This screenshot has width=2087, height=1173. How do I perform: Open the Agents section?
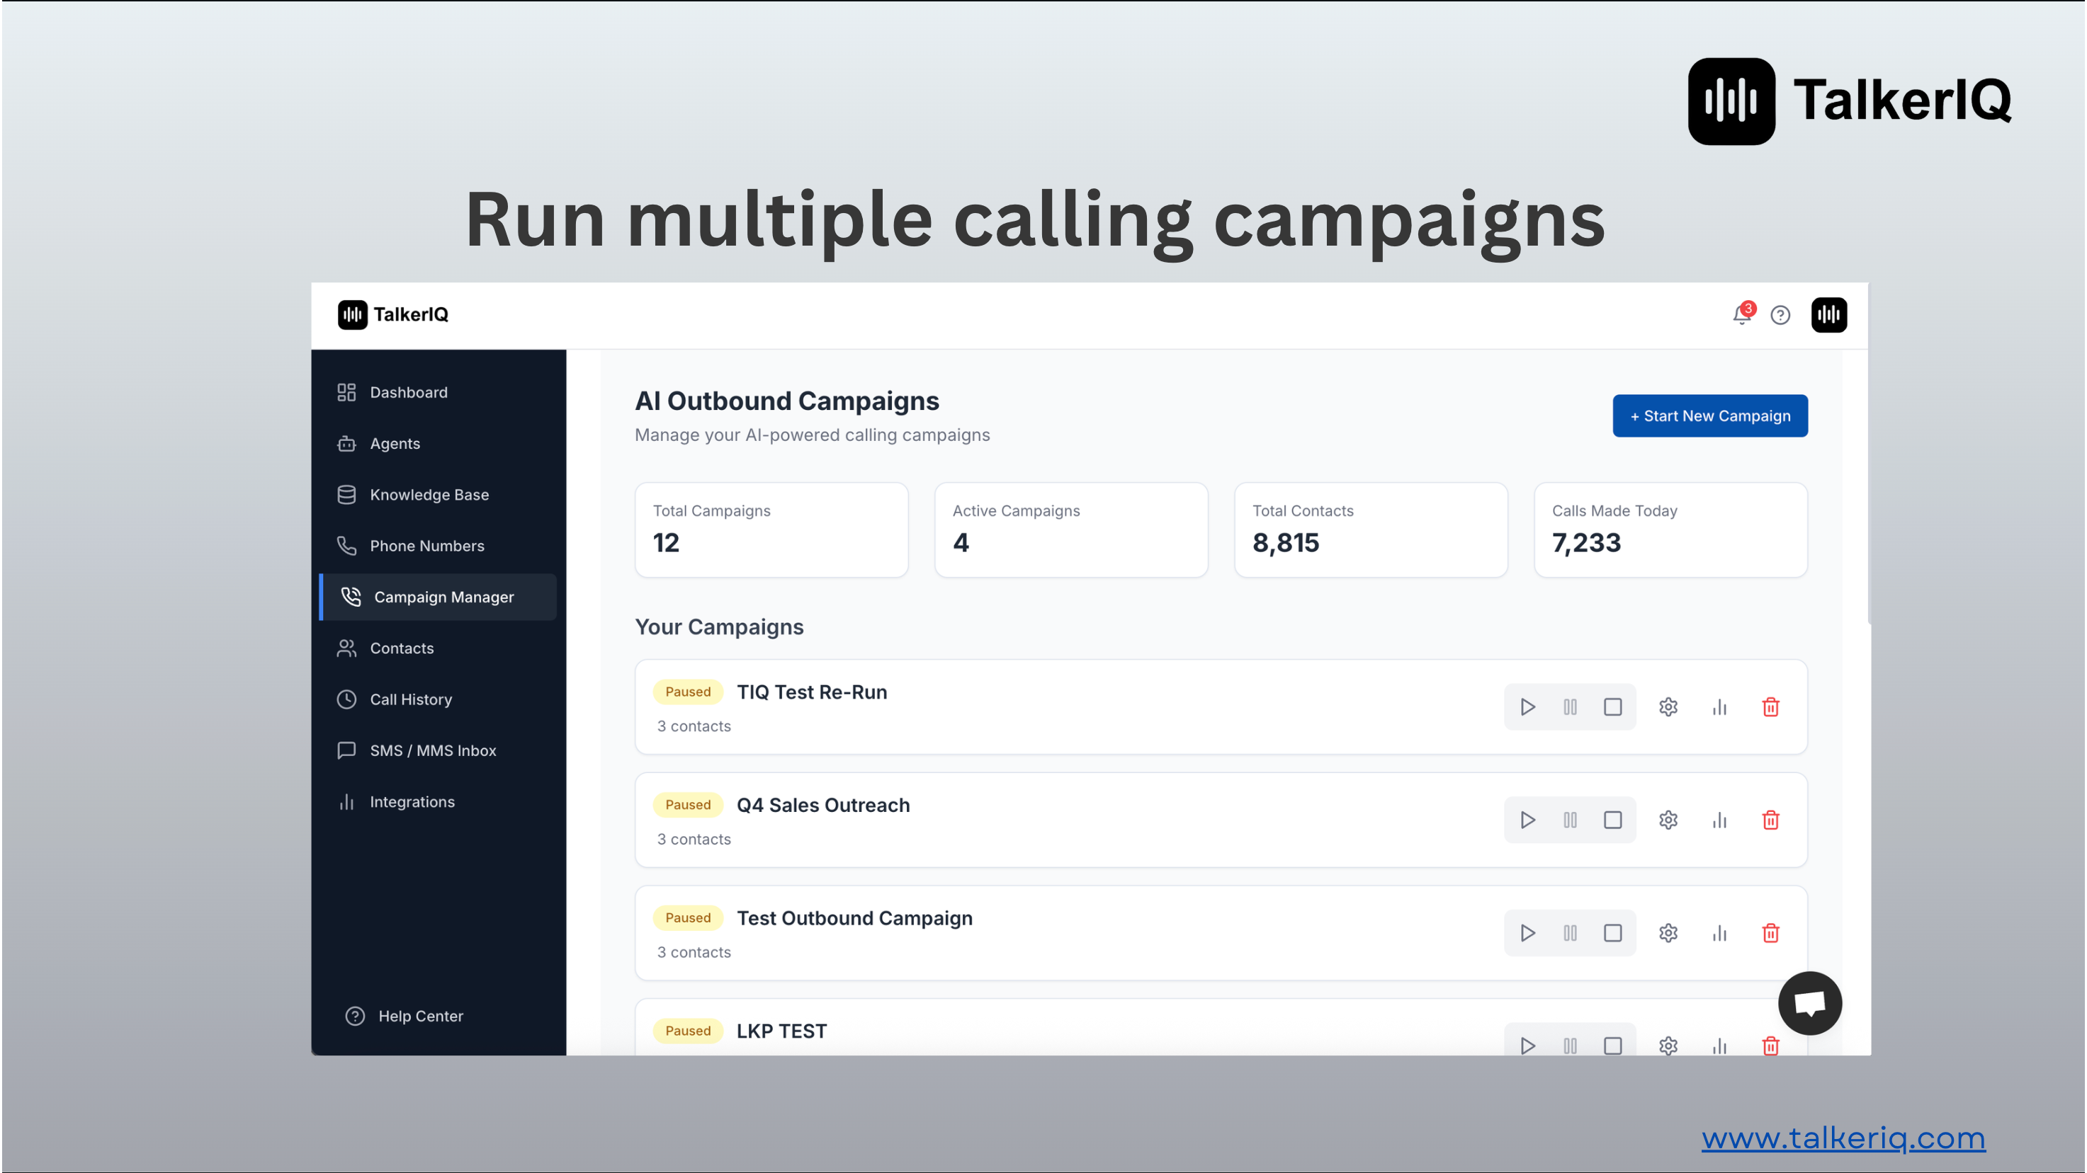[395, 443]
